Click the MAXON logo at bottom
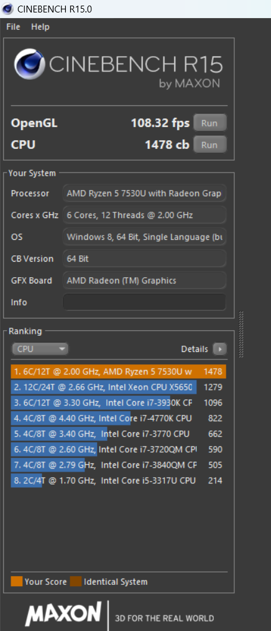This screenshot has width=271, height=631. [63, 614]
